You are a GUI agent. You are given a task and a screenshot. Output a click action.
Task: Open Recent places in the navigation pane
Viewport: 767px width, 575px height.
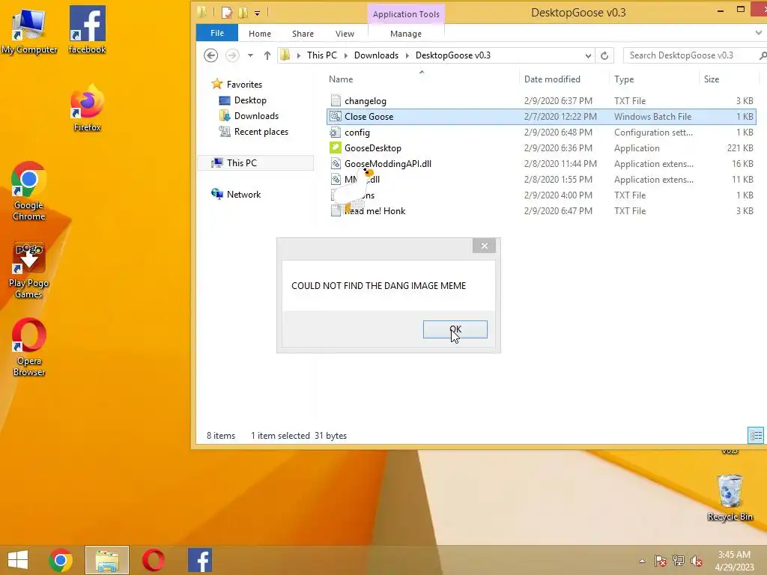pos(261,132)
